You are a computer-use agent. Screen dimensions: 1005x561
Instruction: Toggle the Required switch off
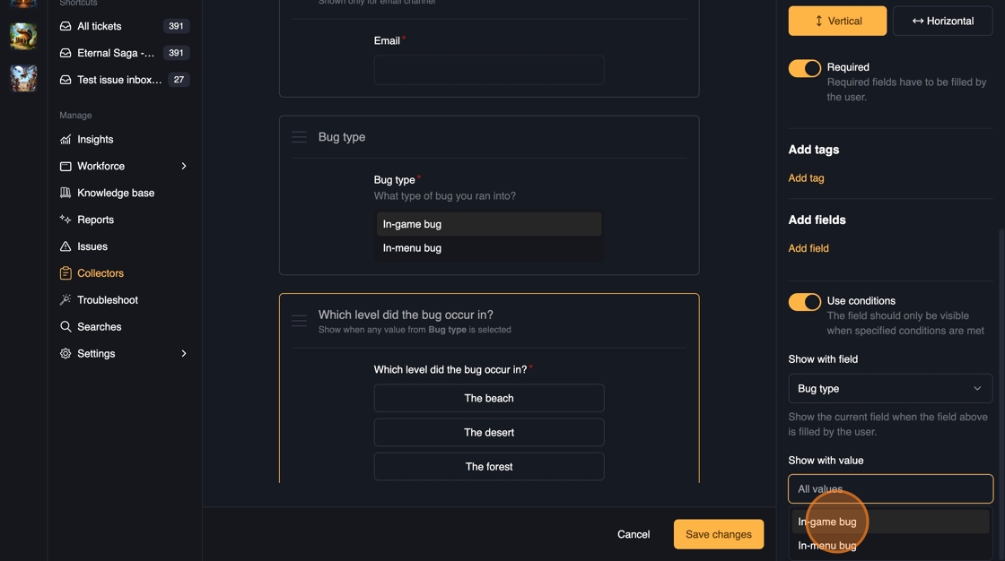804,68
